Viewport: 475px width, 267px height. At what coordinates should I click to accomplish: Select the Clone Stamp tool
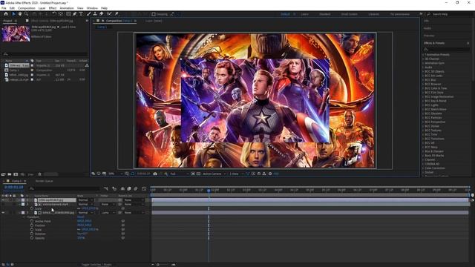click(x=95, y=14)
